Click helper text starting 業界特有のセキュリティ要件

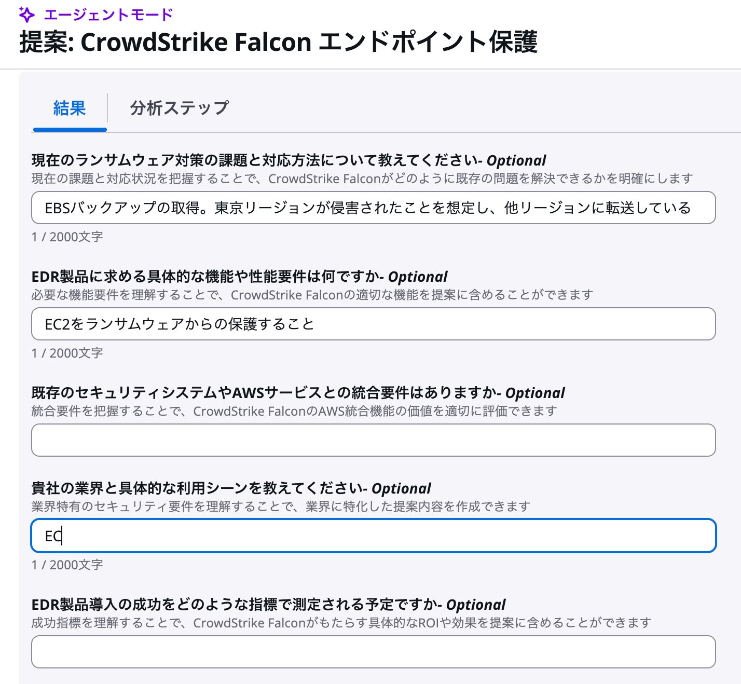pos(280,507)
